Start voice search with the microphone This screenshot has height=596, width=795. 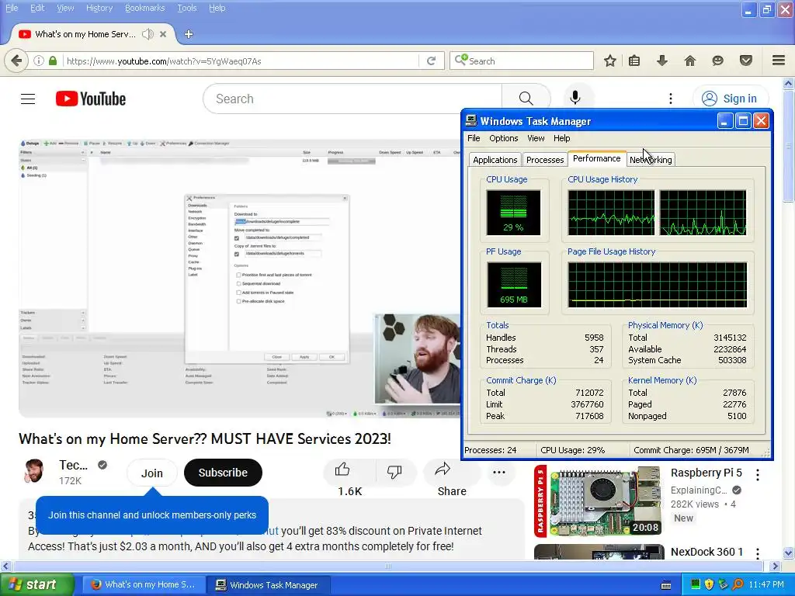(575, 99)
